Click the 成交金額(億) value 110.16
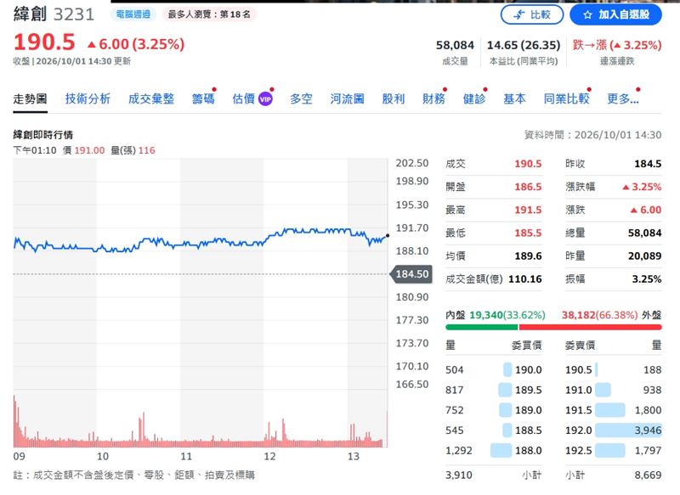Screen dimensions: 680x495 525,278
